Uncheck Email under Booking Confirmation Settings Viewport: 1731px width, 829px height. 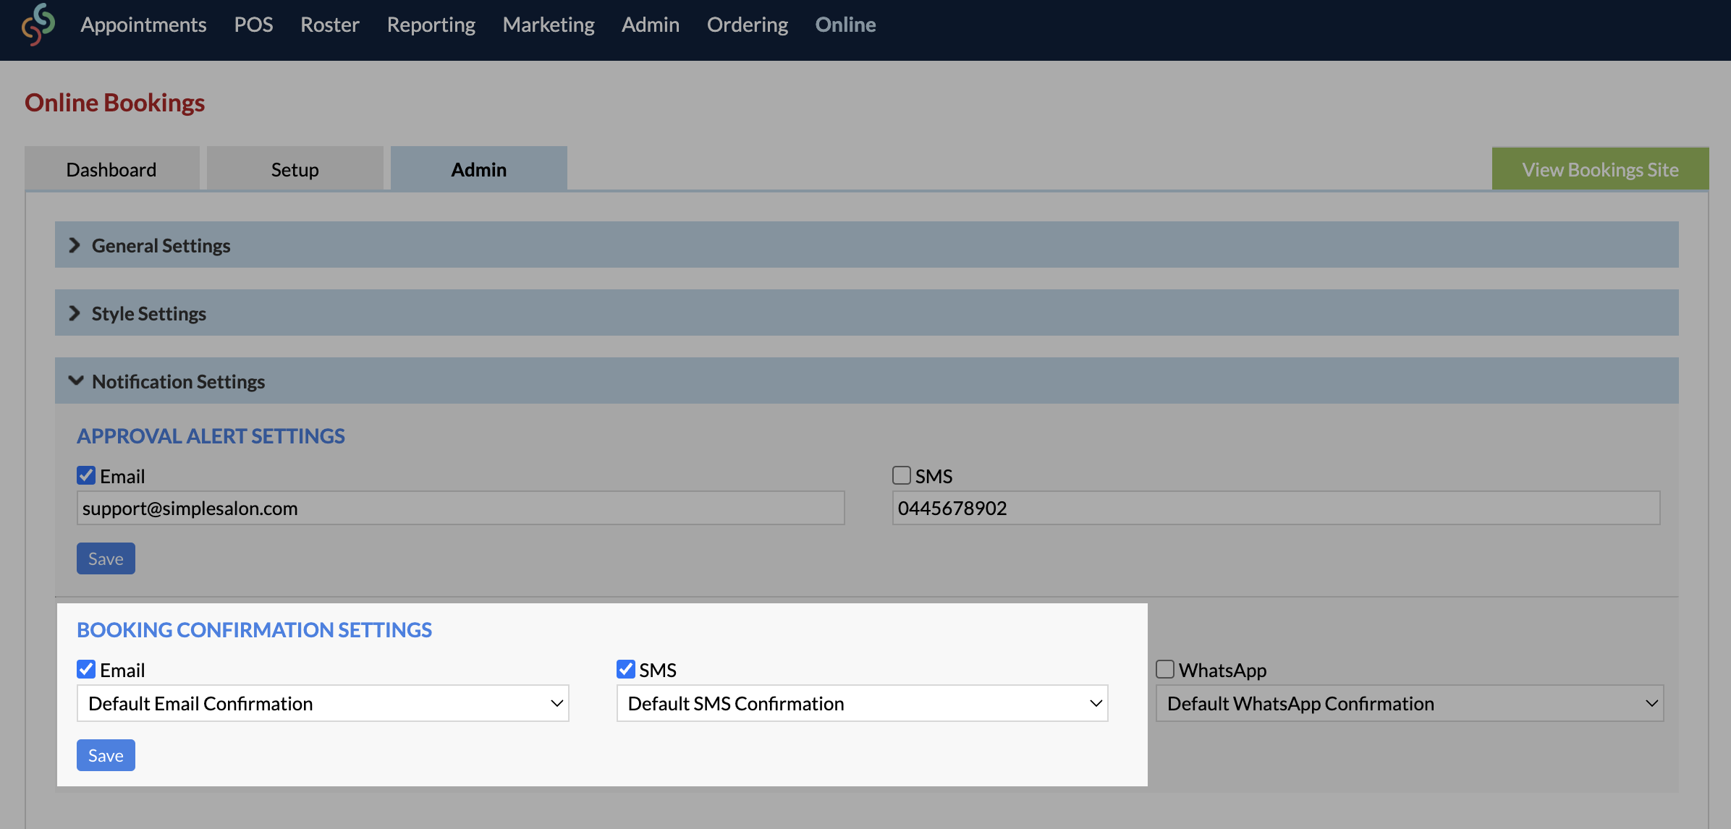click(85, 669)
